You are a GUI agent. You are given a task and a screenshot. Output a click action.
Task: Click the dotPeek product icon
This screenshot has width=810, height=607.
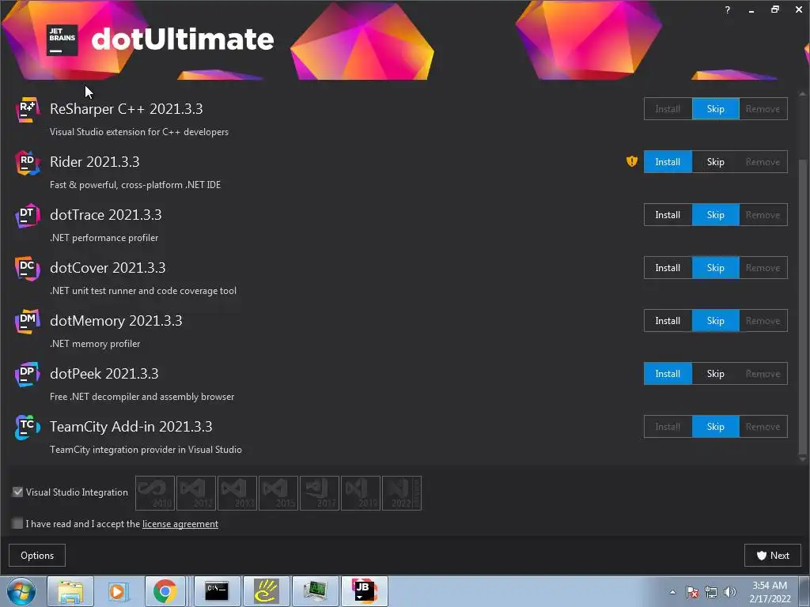[x=27, y=374]
